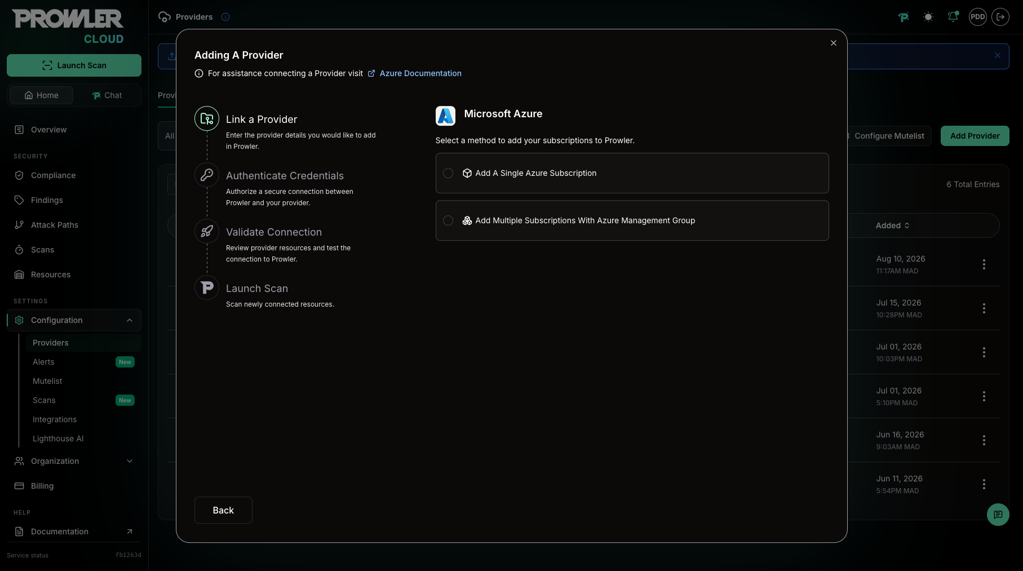Screen dimensions: 1023x571
Task: Click the Findings tag icon
Action: (19, 200)
